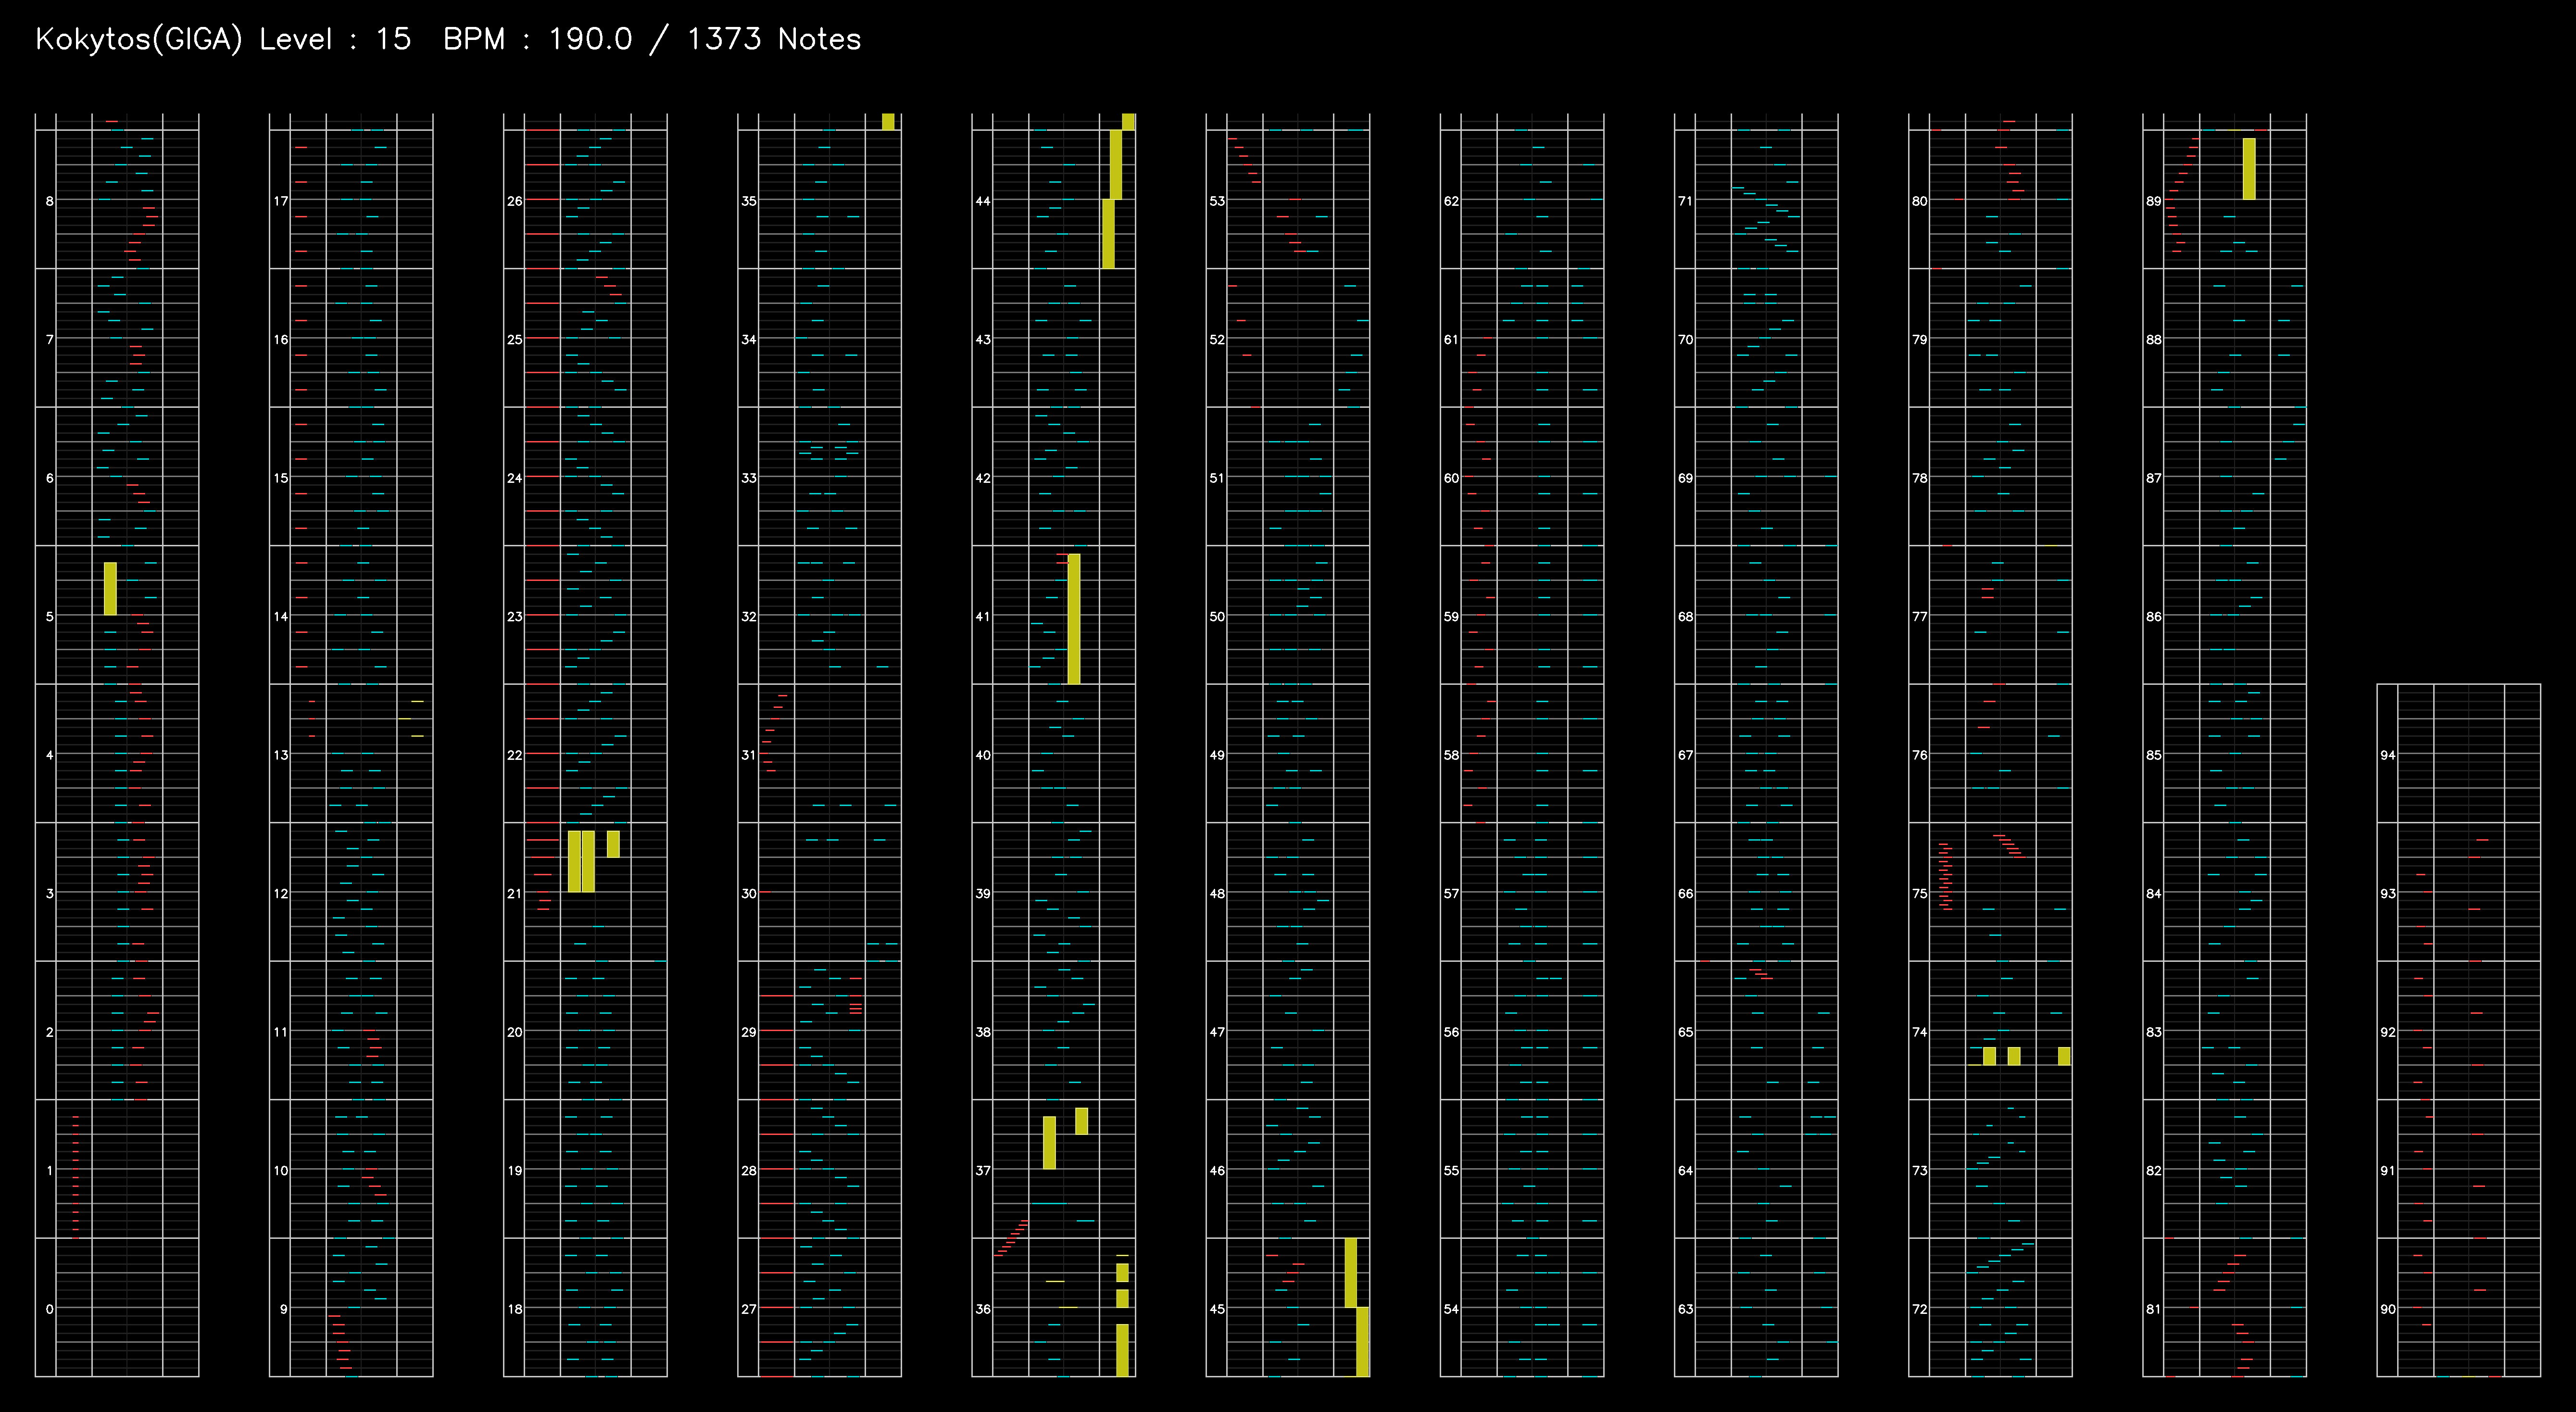Select the measure 35 number label
The width and height of the screenshot is (2576, 1412).
click(x=749, y=201)
